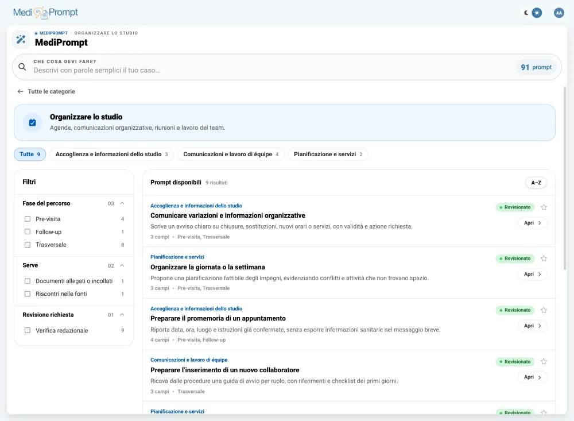Click the Organizzare lo studio clipboard icon
Screen dimensions: 574x421
click(x=33, y=122)
